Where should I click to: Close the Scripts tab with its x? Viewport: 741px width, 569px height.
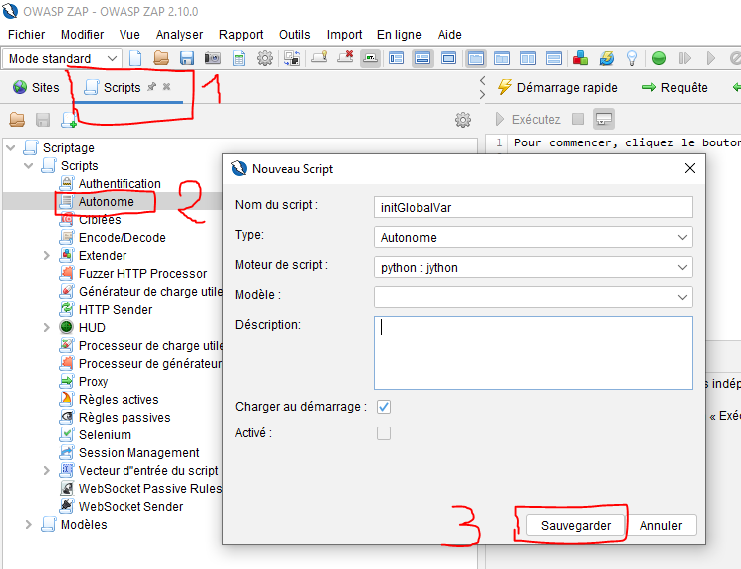point(166,87)
